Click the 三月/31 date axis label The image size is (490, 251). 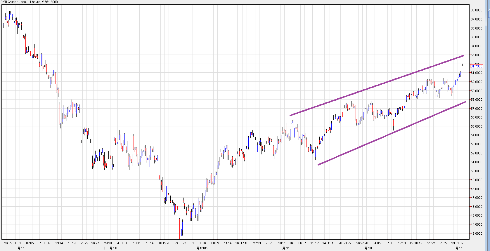pos(458,248)
